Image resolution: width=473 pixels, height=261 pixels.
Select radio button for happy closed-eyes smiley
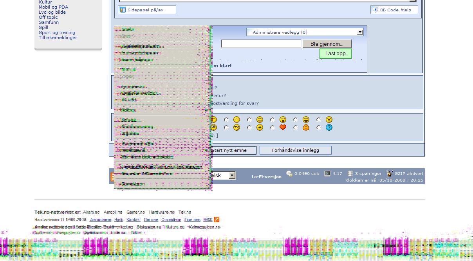pos(249,120)
